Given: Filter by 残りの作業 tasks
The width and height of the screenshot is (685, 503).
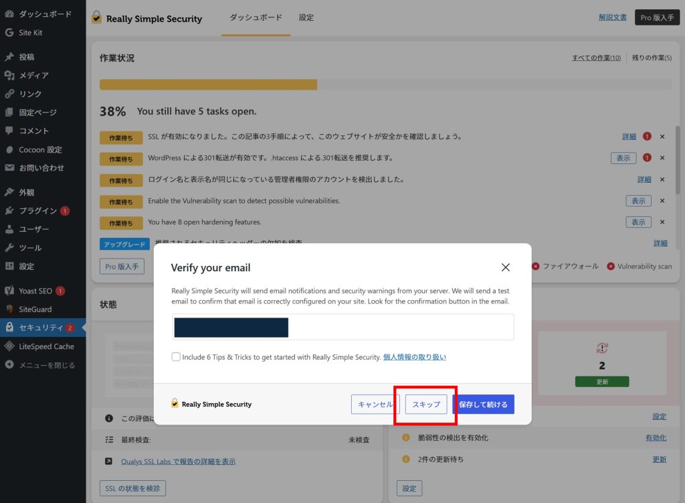Looking at the screenshot, I should [x=652, y=58].
